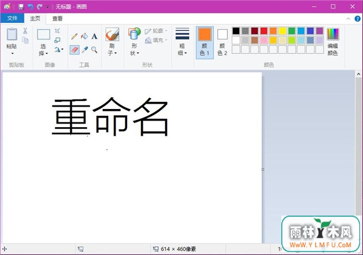Open the File (文件) menu

pos(12,18)
